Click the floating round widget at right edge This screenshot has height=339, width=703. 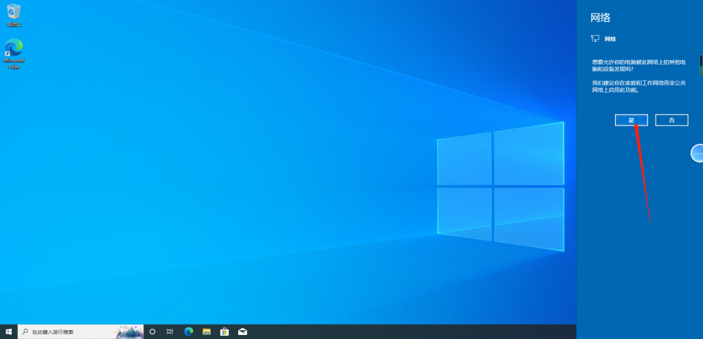click(697, 153)
